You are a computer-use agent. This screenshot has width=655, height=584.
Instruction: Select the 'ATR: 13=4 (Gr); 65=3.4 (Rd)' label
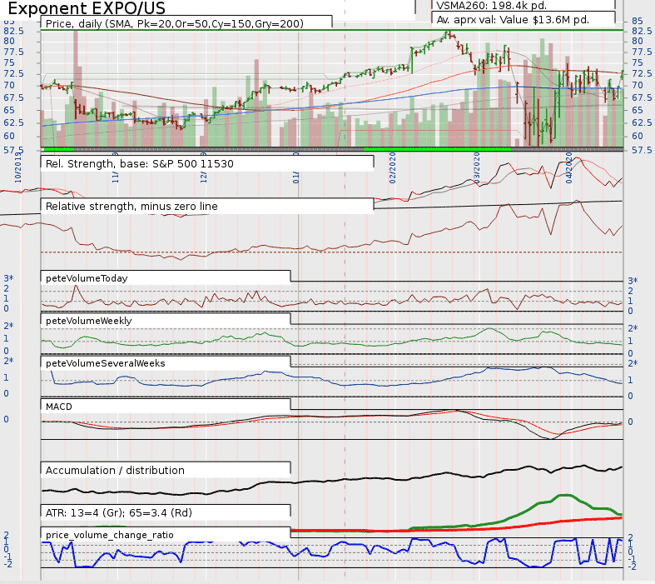coord(119,513)
